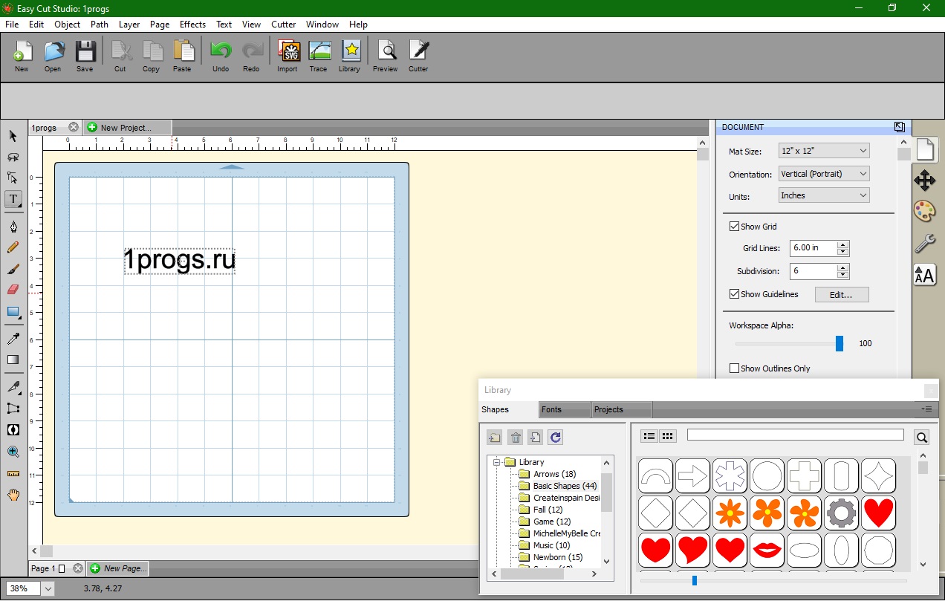Open the Effects menu
Image resolution: width=945 pixels, height=601 pixels.
[193, 25]
